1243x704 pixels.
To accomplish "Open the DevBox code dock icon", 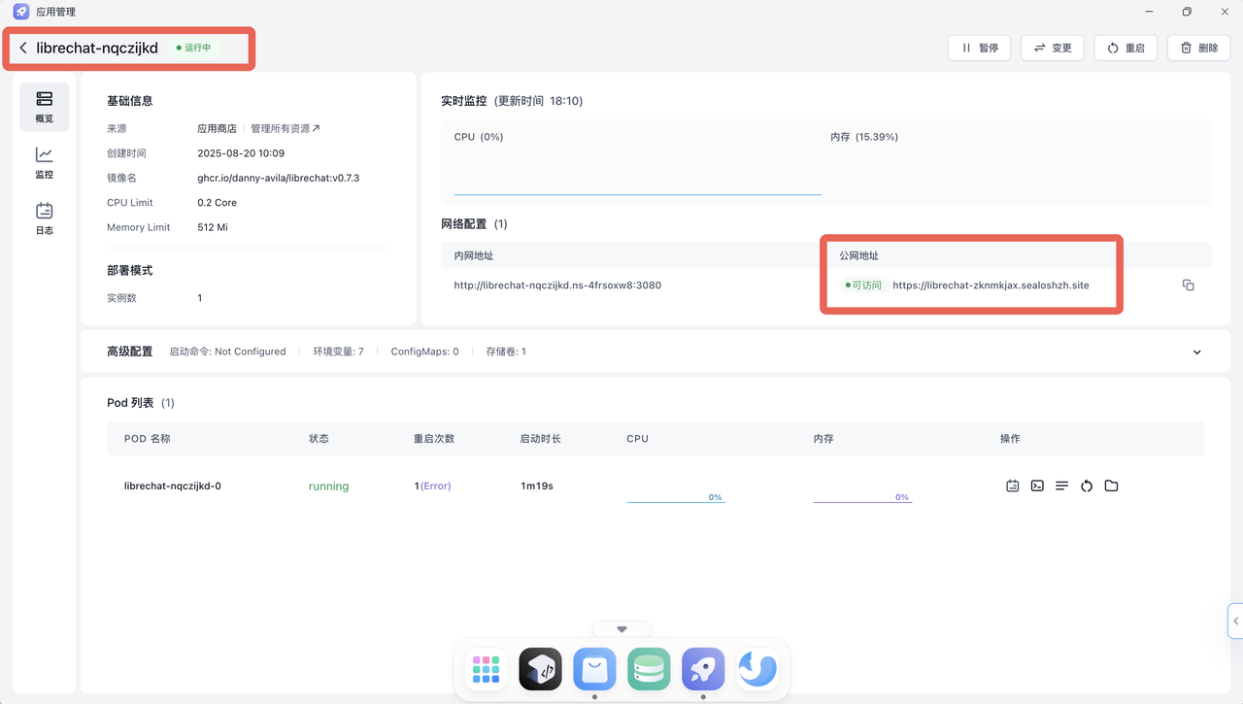I will [x=540, y=669].
